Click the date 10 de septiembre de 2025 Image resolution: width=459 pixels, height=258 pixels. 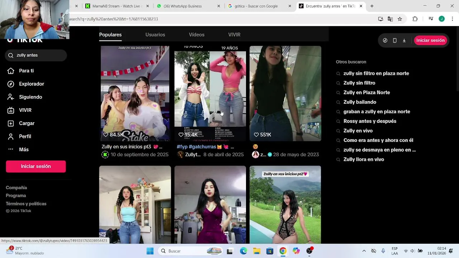click(139, 155)
